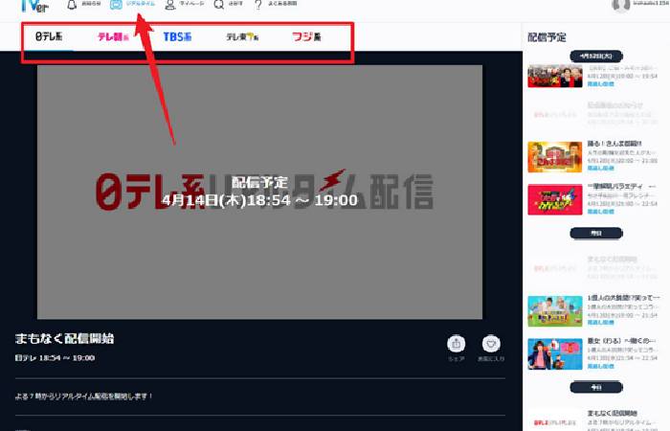Open the pink variety show thumbnail
670x431 pixels.
click(555, 199)
